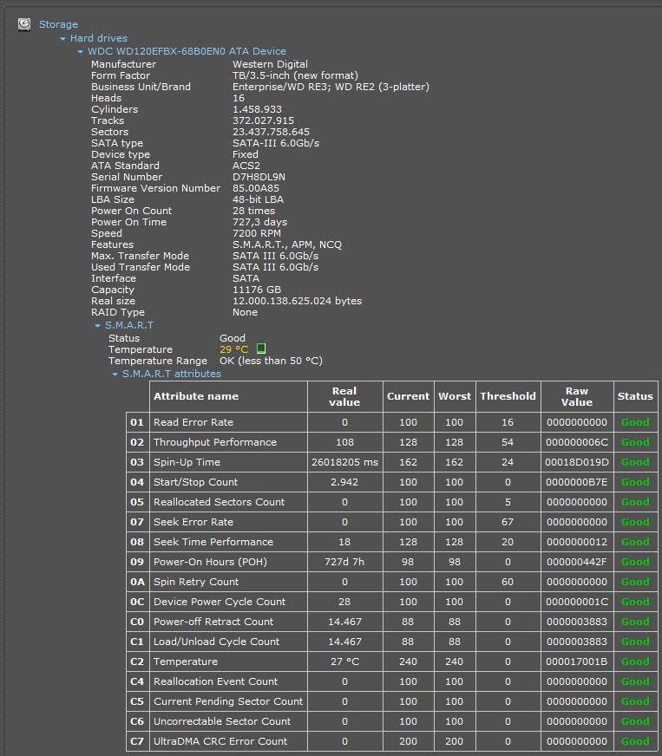
Task: Click the Status column header
Action: 635,396
